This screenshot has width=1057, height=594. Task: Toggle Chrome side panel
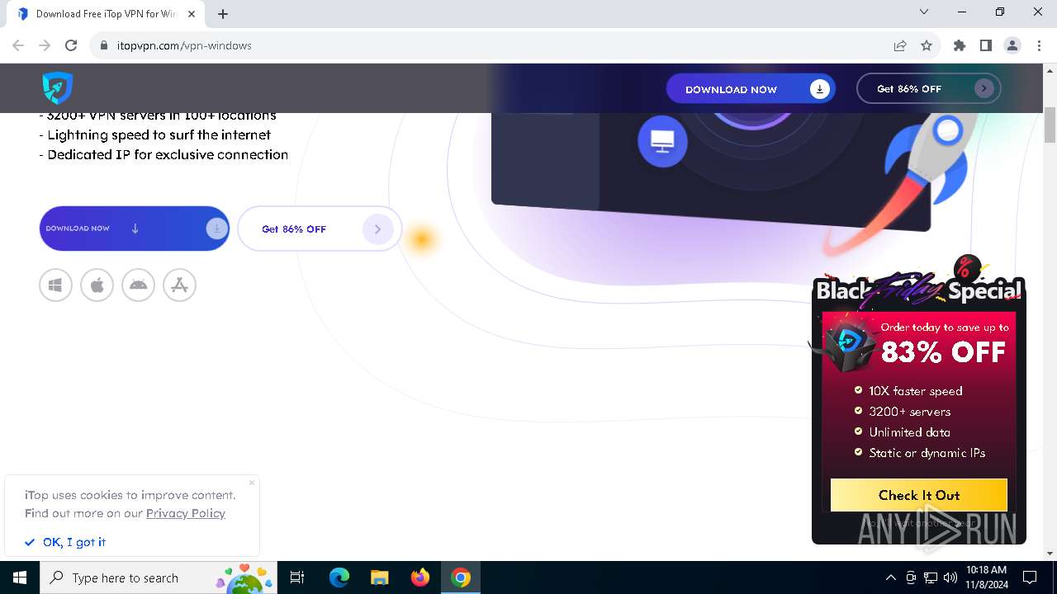986,45
